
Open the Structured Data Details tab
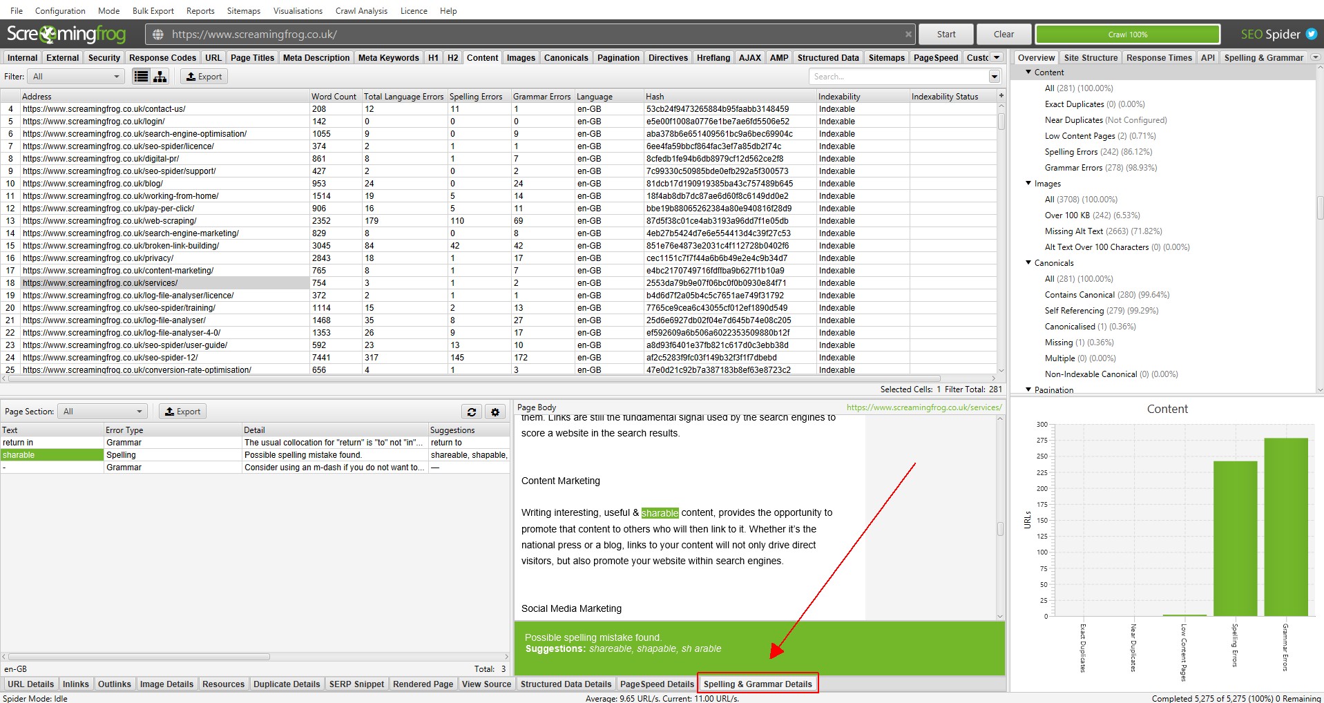pos(566,684)
